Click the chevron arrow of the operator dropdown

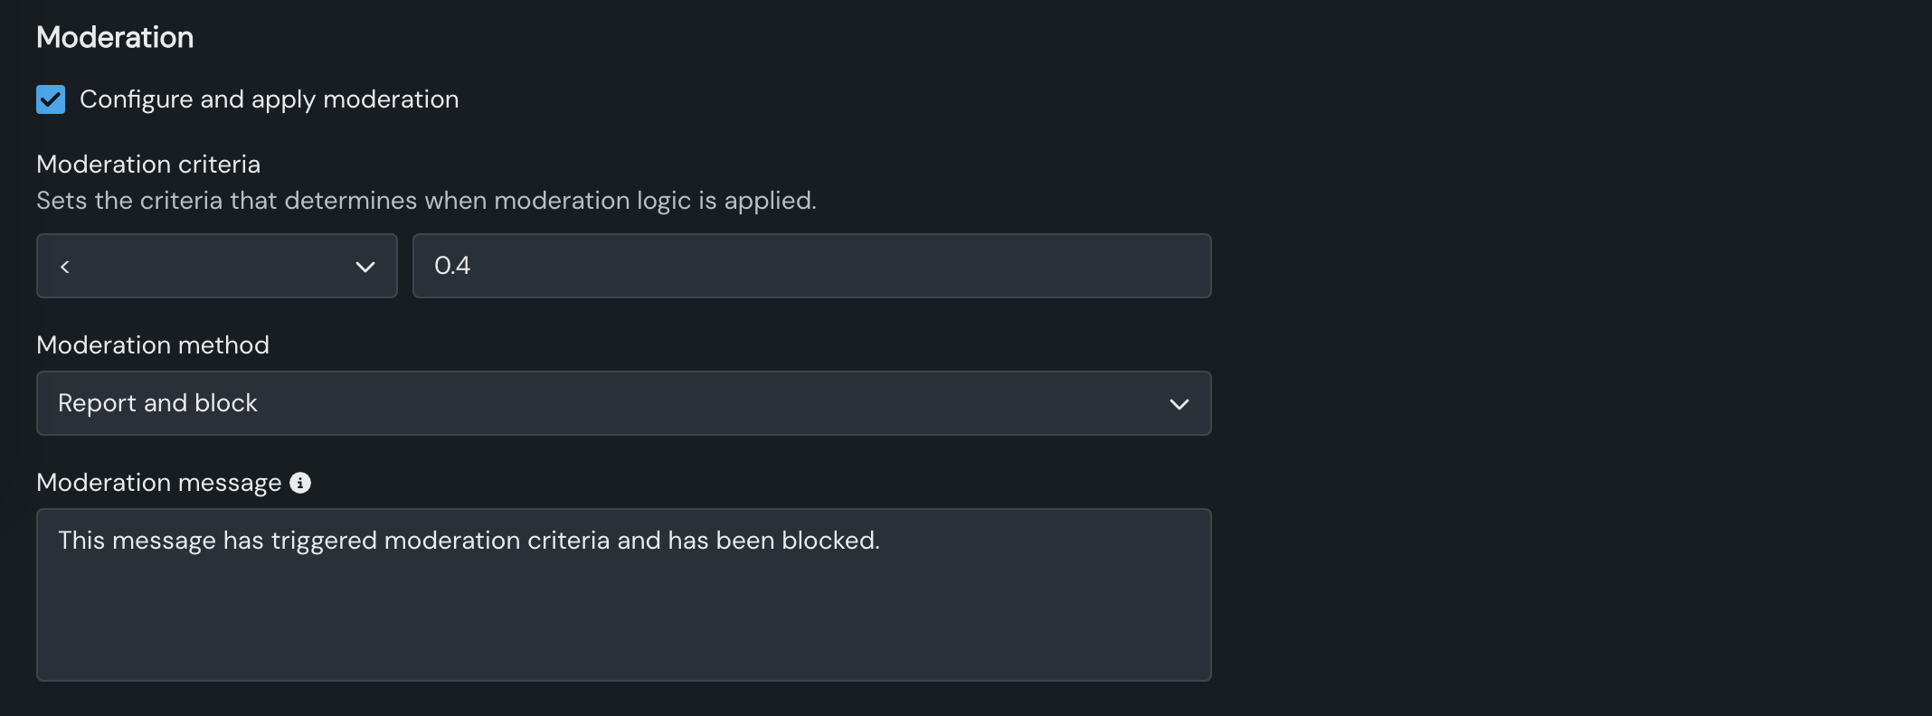point(365,267)
